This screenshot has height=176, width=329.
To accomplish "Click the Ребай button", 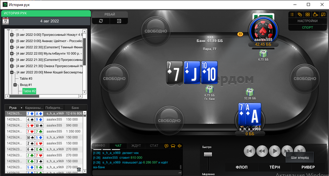I will [110, 15].
